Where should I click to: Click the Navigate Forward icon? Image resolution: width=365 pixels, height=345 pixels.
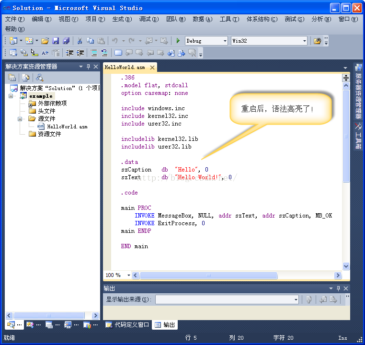[164, 41]
